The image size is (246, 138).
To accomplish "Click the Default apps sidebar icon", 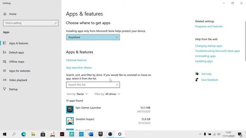I will click(5, 52).
